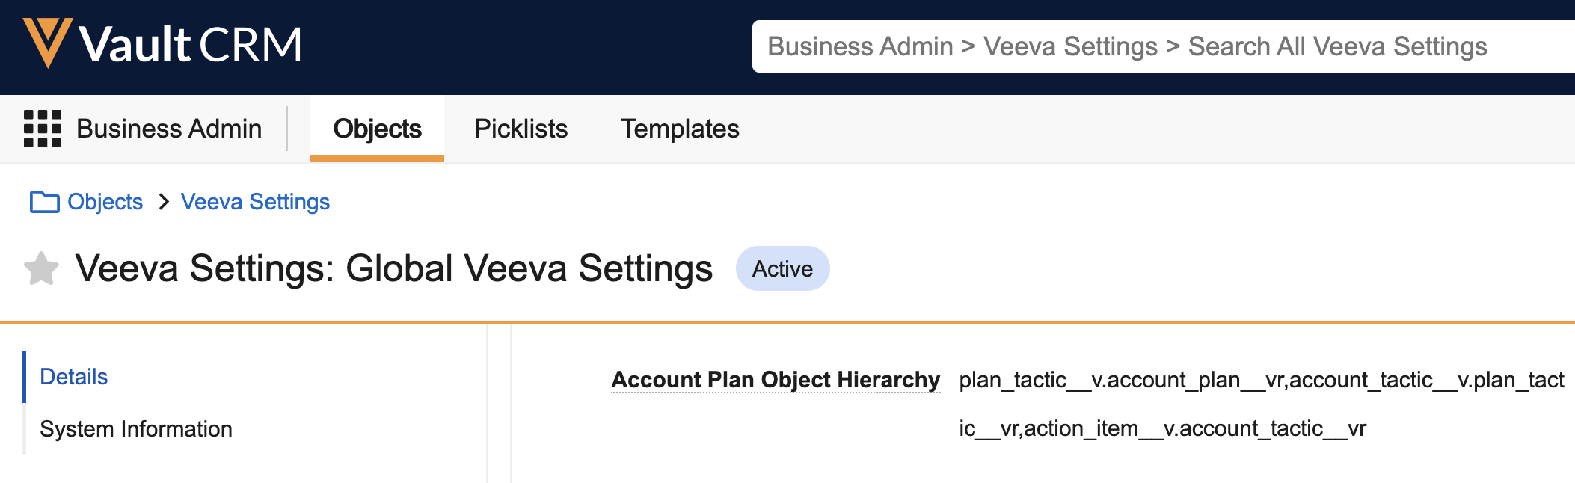Click the Vault CRM orange V logo

47,42
